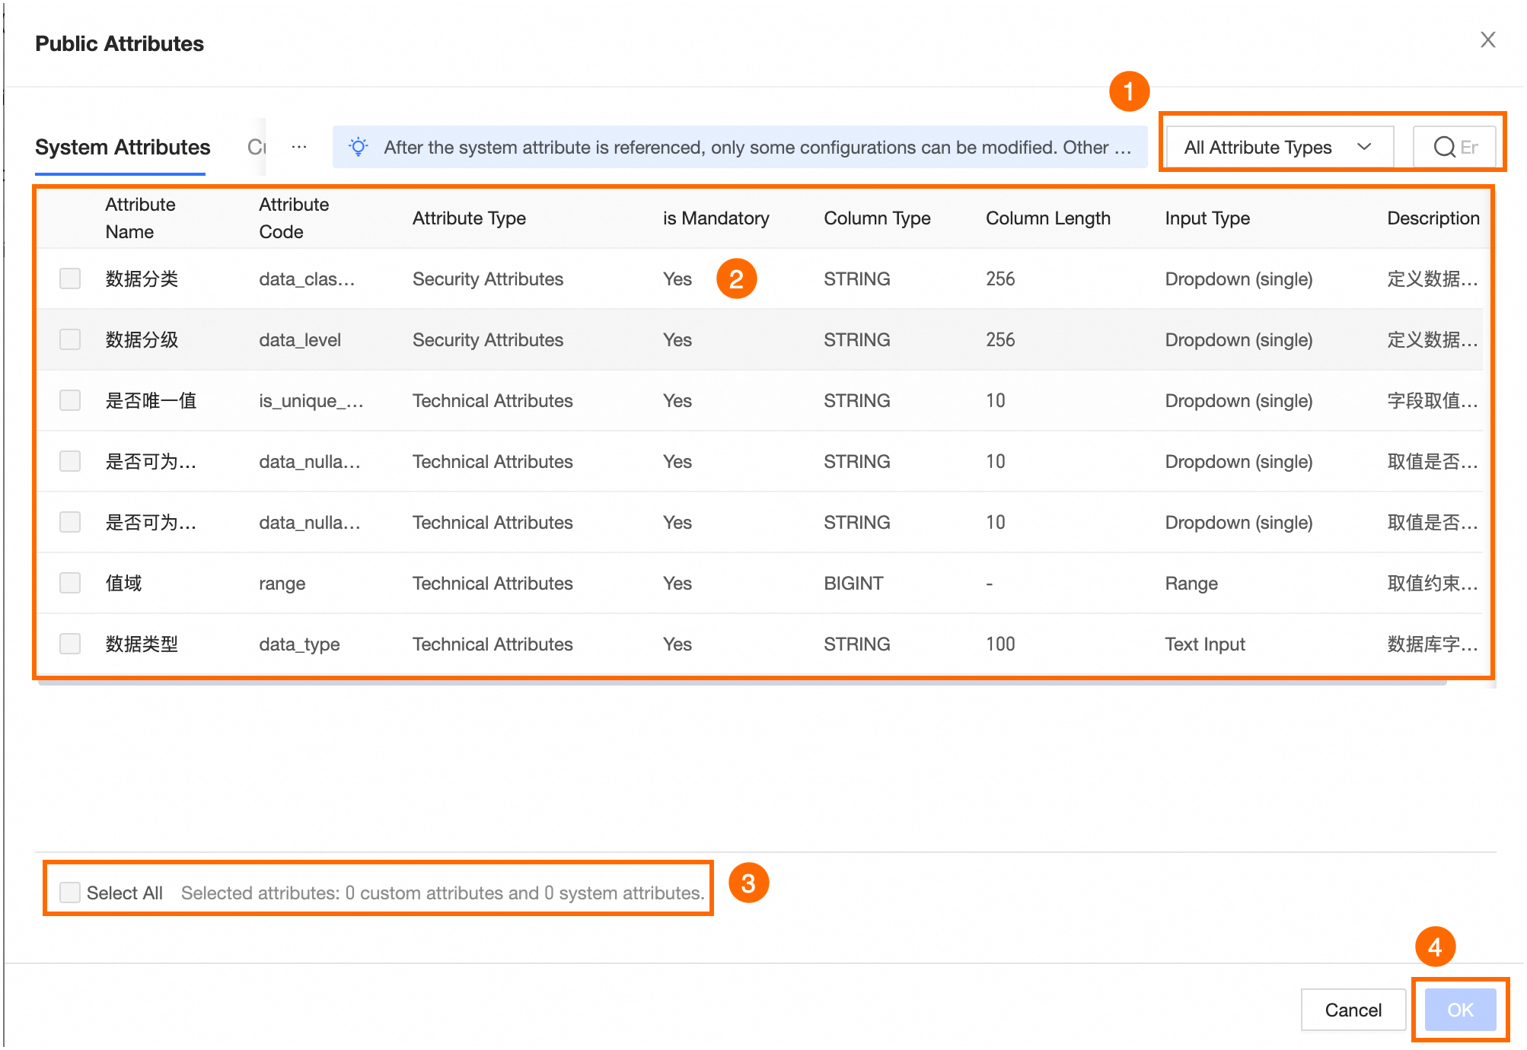The height and width of the screenshot is (1050, 1527).
Task: Click the Attribute Code column header
Action: (294, 218)
